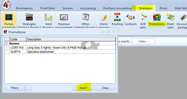
Task: Maximize the Promotions dialog window
Action: point(108,32)
